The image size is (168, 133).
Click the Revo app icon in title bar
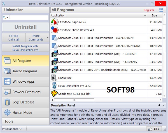coord(4,4)
